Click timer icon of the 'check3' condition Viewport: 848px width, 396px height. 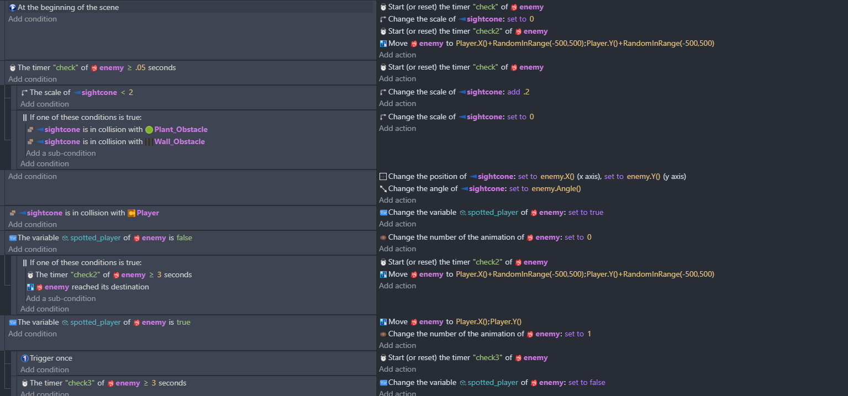(x=24, y=383)
